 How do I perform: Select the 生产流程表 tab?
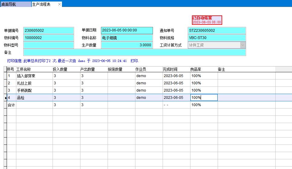[42, 4]
